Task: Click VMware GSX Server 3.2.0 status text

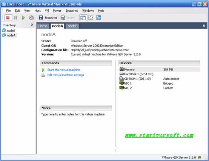Action: point(179,158)
